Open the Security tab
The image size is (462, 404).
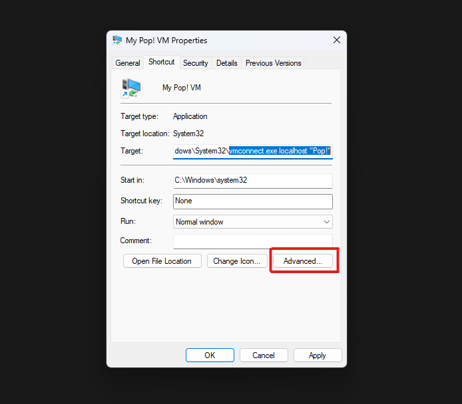coord(195,63)
